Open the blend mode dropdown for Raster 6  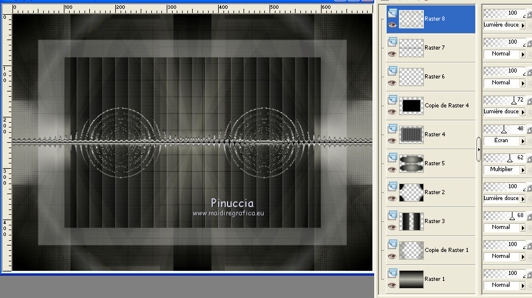click(505, 83)
